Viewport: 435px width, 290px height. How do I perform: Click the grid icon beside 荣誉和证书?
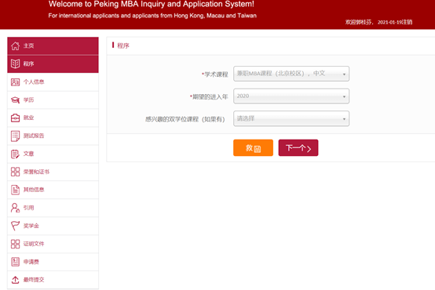pyautogui.click(x=15, y=172)
